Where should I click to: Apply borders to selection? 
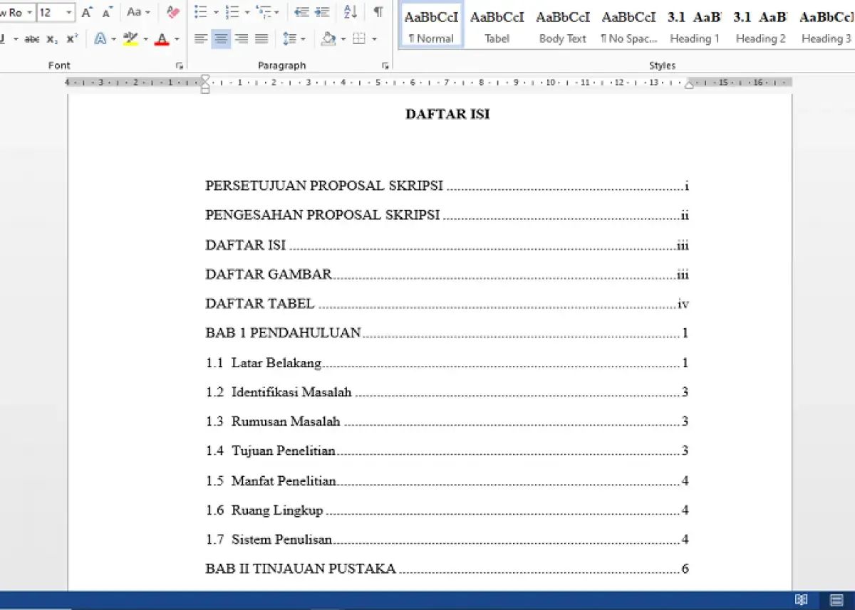(359, 39)
